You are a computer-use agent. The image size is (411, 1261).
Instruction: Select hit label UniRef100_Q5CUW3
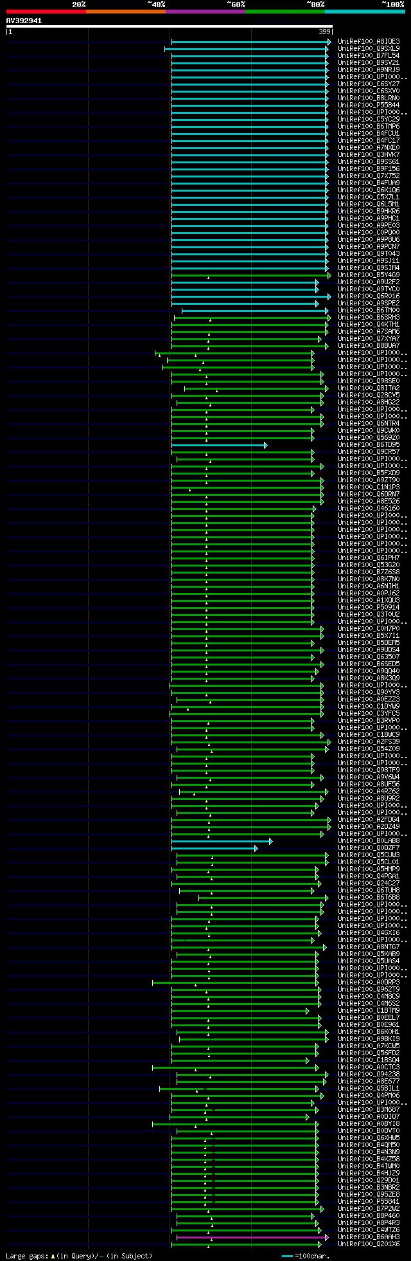[369, 855]
